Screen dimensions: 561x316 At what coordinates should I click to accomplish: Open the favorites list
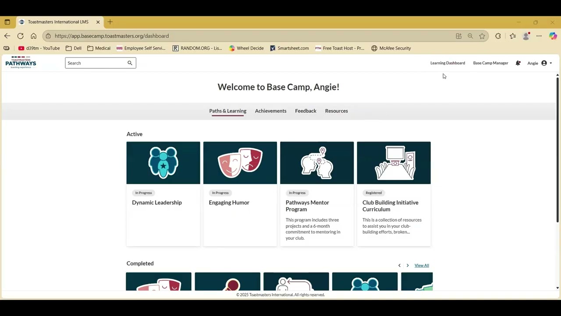point(513,36)
